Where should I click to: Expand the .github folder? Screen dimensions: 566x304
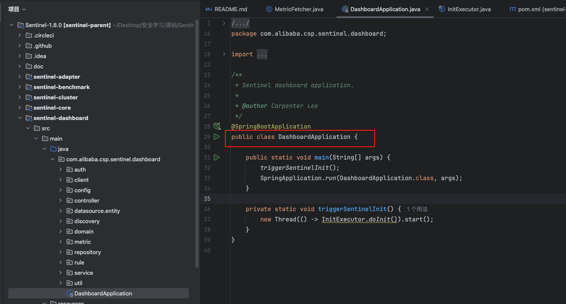tap(20, 46)
